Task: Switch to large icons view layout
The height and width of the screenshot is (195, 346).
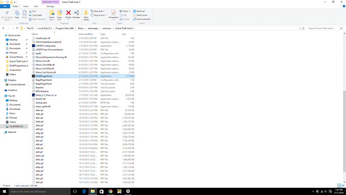Action: 343,186
